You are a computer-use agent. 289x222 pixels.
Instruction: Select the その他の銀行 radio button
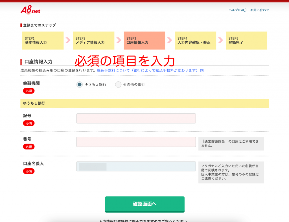(118, 84)
